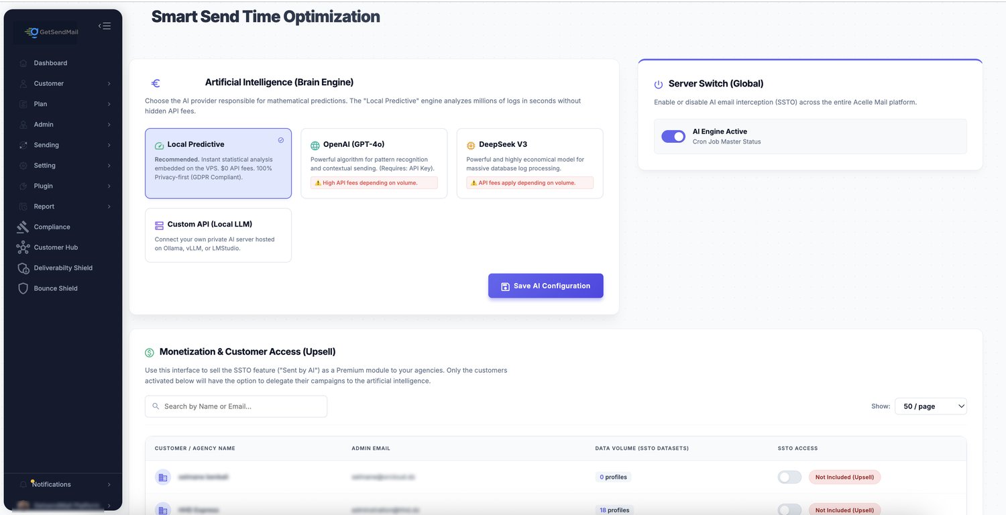
Task: Click the Compliance gavel icon
Action: pos(23,227)
